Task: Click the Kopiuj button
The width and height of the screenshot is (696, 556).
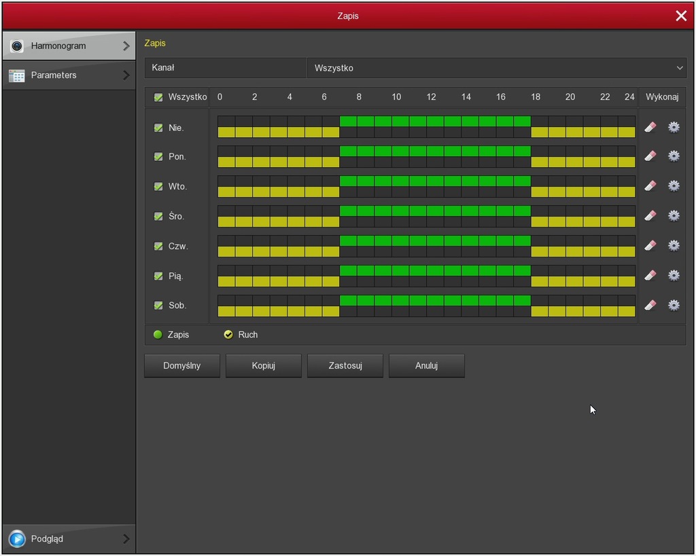Action: tap(263, 366)
